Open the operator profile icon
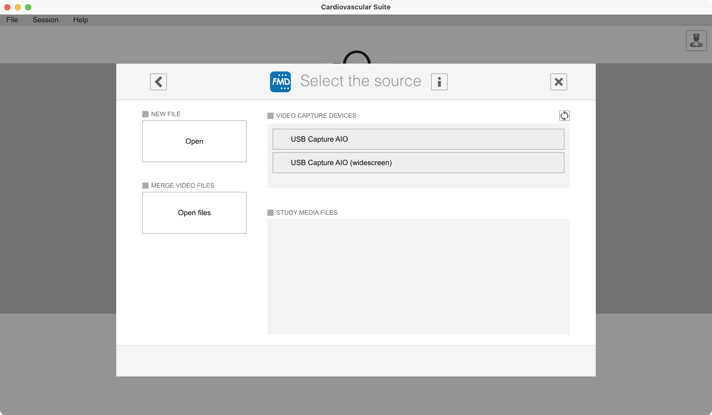 (x=696, y=41)
